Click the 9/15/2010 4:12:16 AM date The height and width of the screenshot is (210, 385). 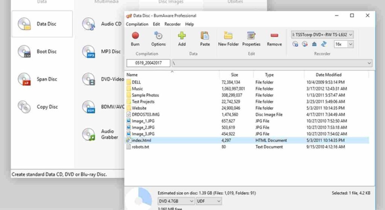pos(326,147)
